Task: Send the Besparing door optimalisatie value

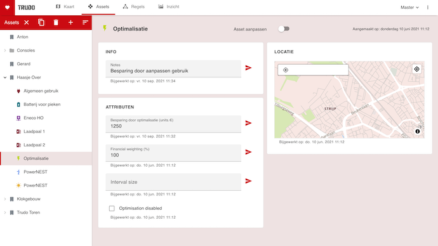Action: click(x=248, y=123)
